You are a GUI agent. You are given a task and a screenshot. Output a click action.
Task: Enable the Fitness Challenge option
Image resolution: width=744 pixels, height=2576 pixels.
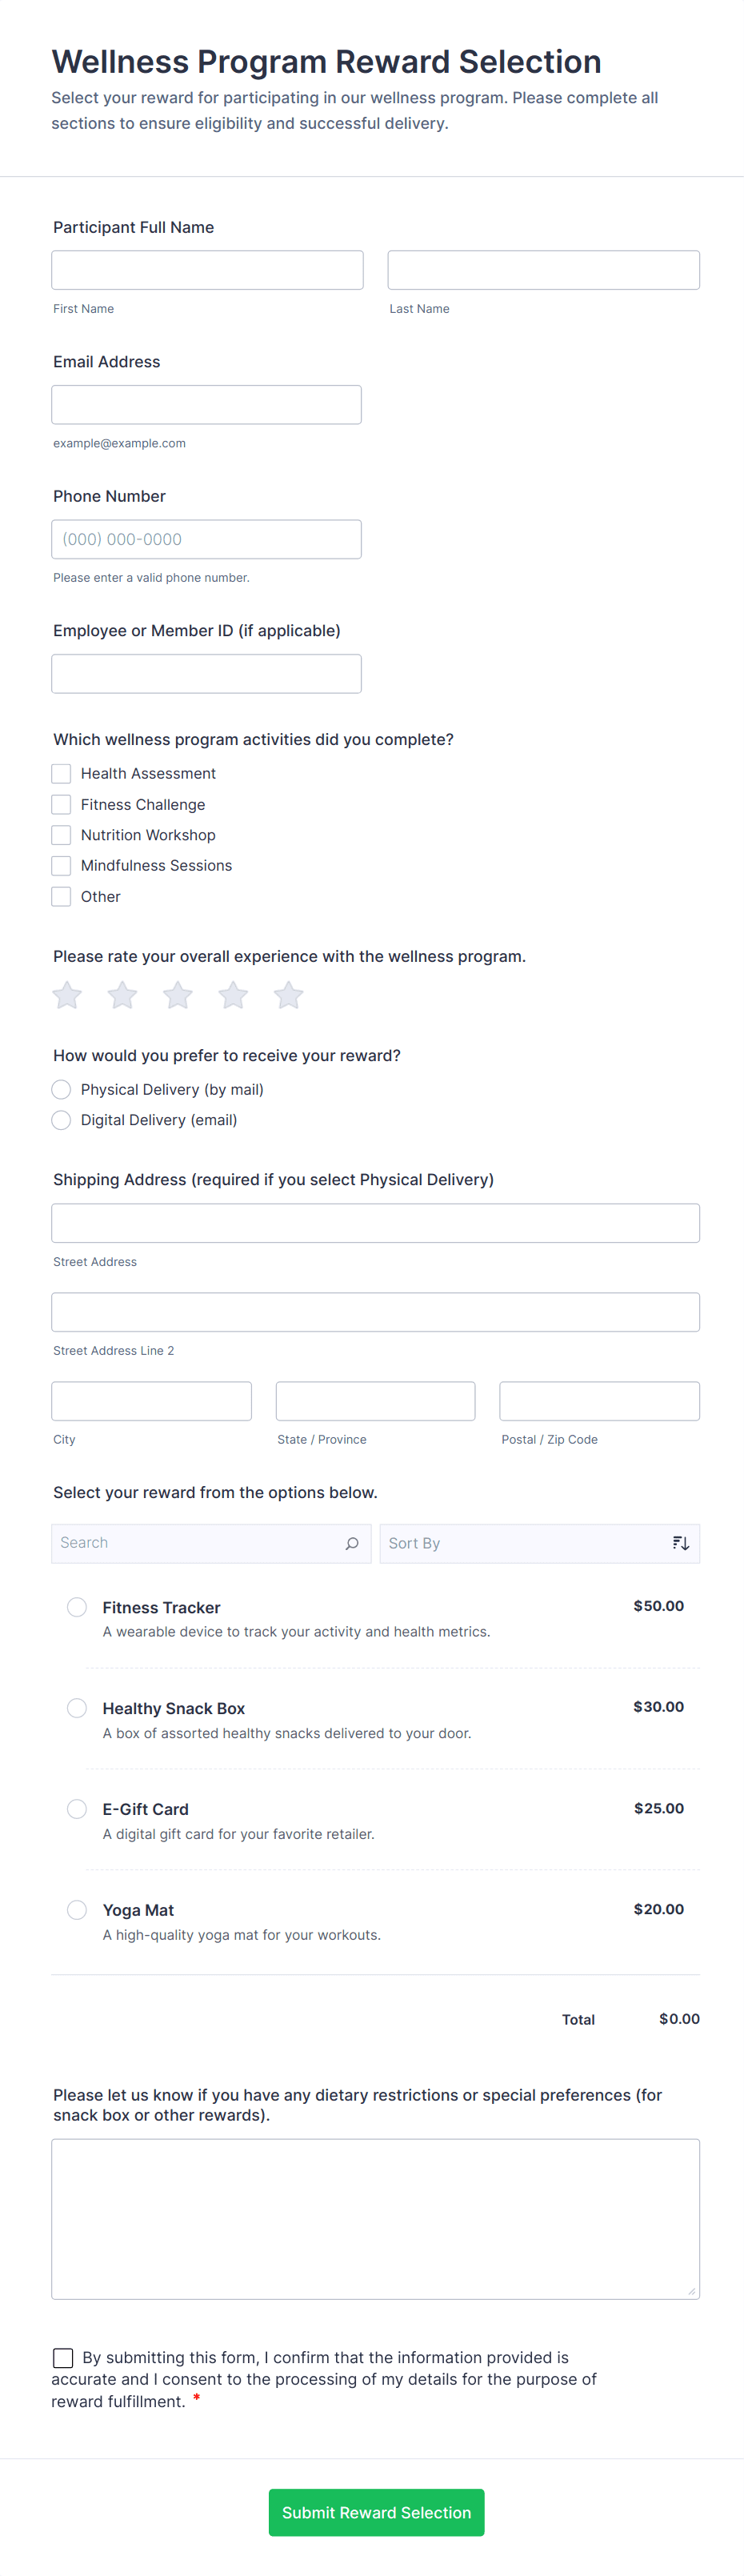click(x=60, y=804)
